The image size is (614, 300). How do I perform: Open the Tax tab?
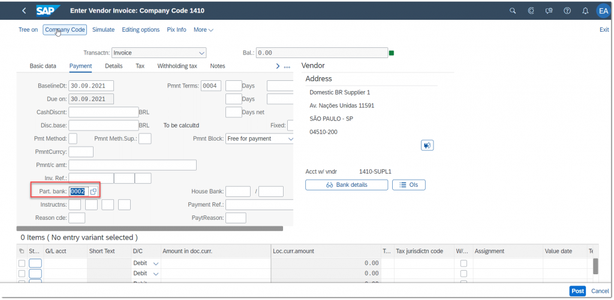140,66
